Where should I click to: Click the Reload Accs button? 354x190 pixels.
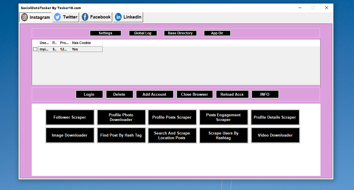pyautogui.click(x=232, y=94)
